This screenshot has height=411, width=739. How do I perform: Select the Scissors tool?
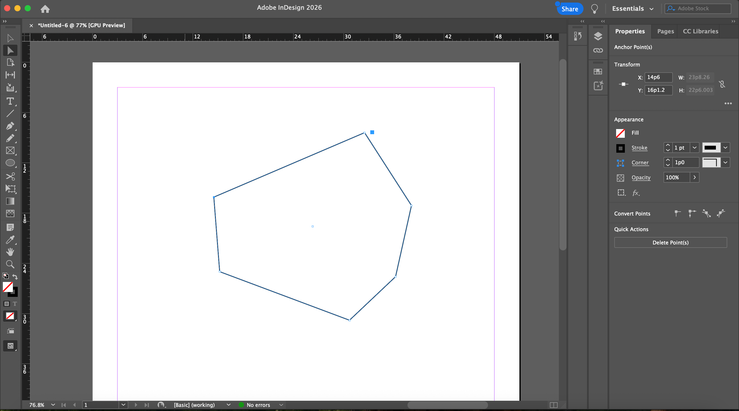(10, 176)
